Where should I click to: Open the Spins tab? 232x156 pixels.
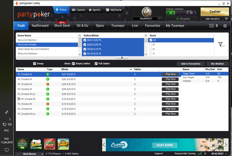100,26
